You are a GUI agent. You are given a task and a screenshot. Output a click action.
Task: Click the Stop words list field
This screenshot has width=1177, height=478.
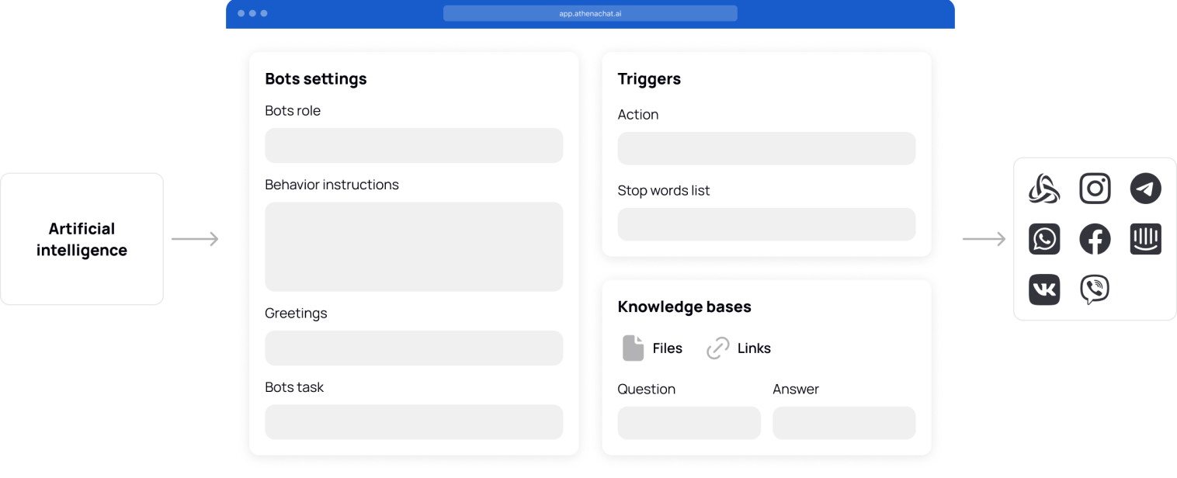(766, 224)
